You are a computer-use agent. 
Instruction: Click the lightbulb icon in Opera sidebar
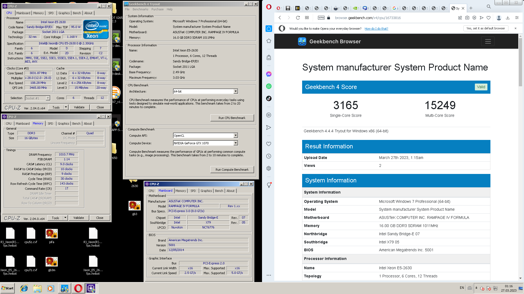pyautogui.click(x=269, y=185)
